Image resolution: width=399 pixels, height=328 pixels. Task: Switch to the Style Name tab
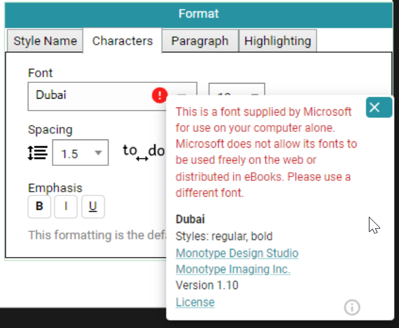45,41
